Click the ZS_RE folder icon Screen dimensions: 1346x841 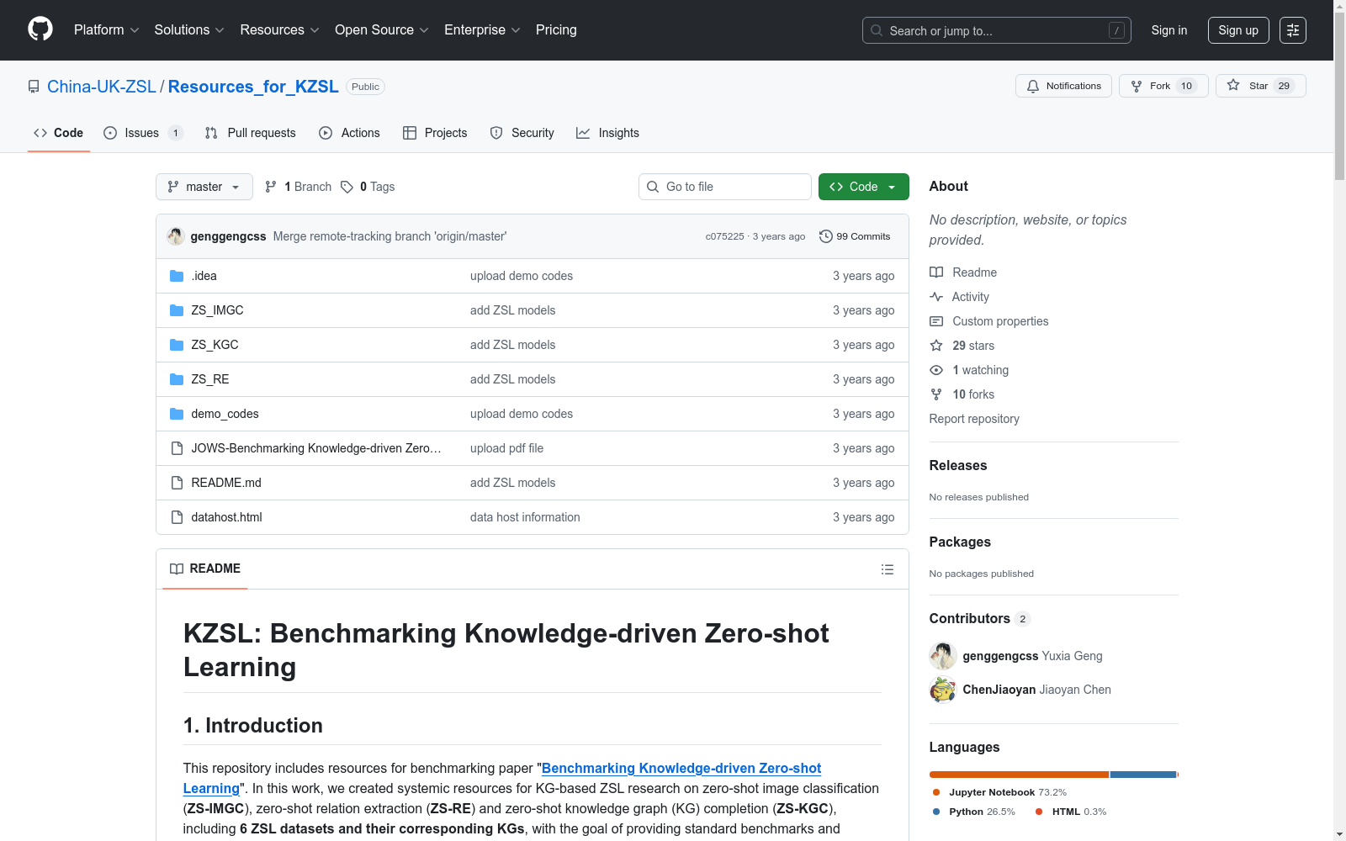tap(177, 379)
